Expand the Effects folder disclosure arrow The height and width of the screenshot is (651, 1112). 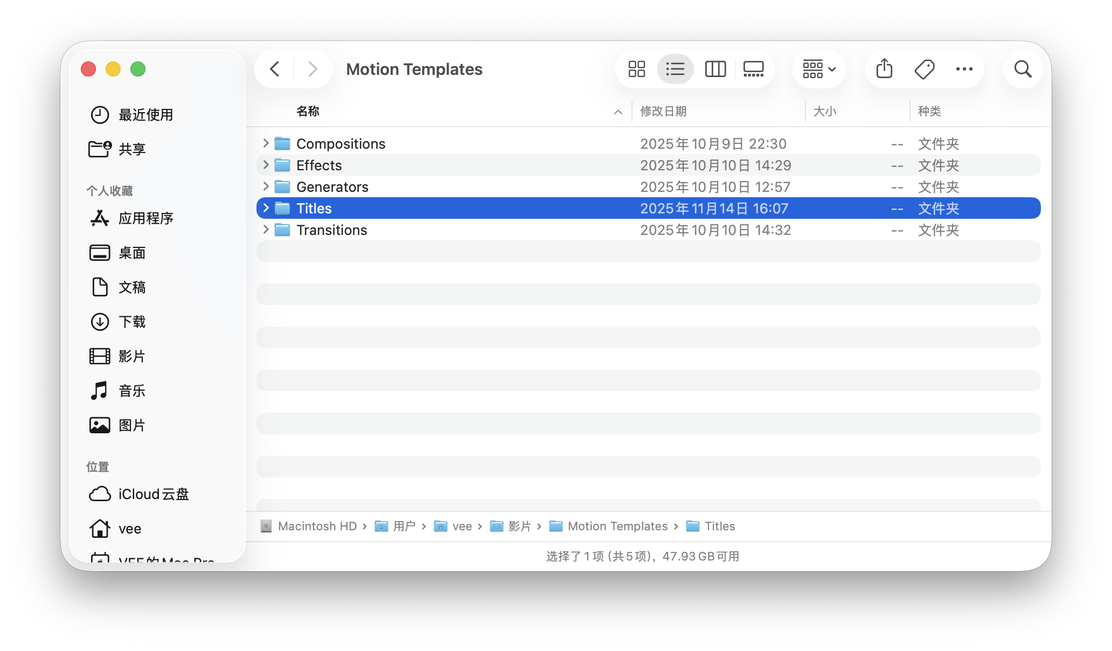266,165
